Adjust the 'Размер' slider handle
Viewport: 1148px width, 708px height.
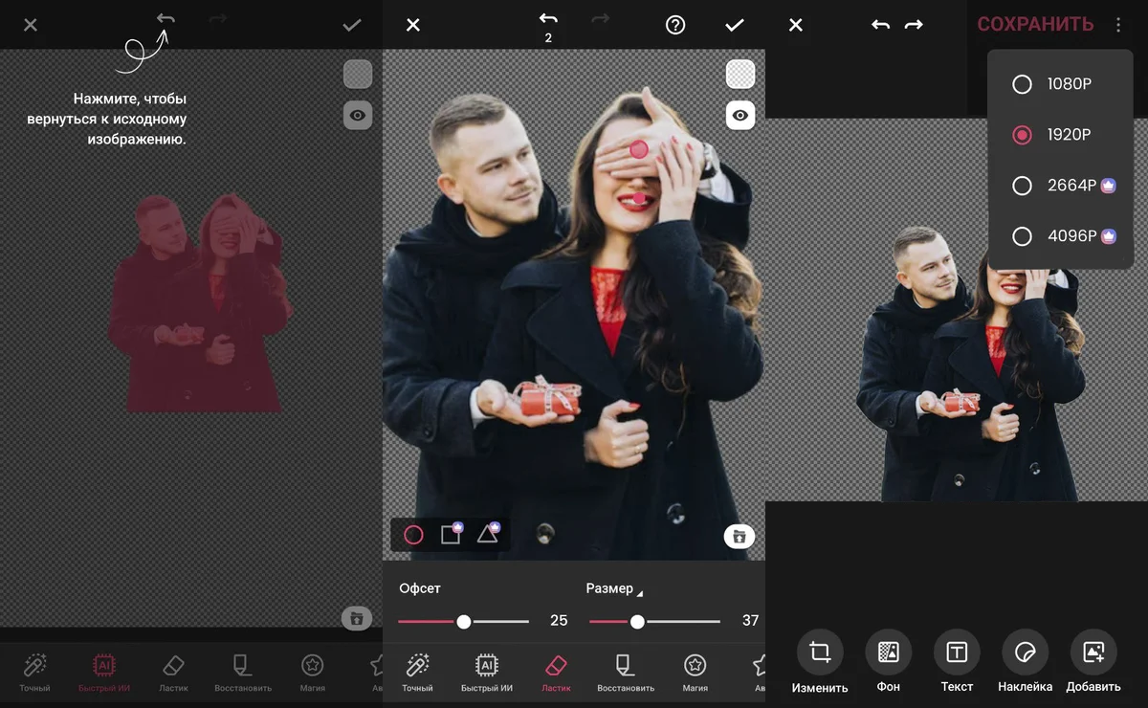637,621
